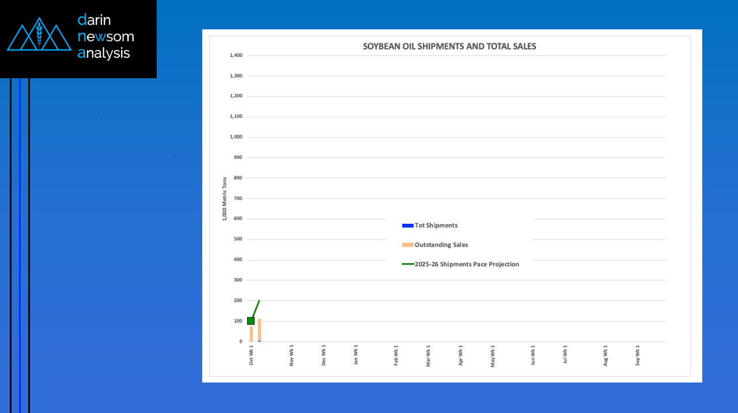738x413 pixels.
Task: Click the orange Outstanding Sales legend swatch
Action: tap(407, 245)
